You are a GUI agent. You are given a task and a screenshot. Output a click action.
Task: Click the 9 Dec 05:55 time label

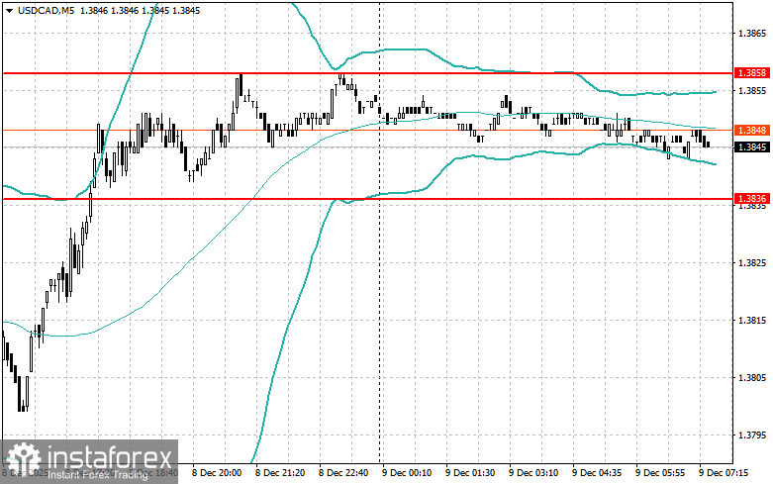click(x=660, y=473)
